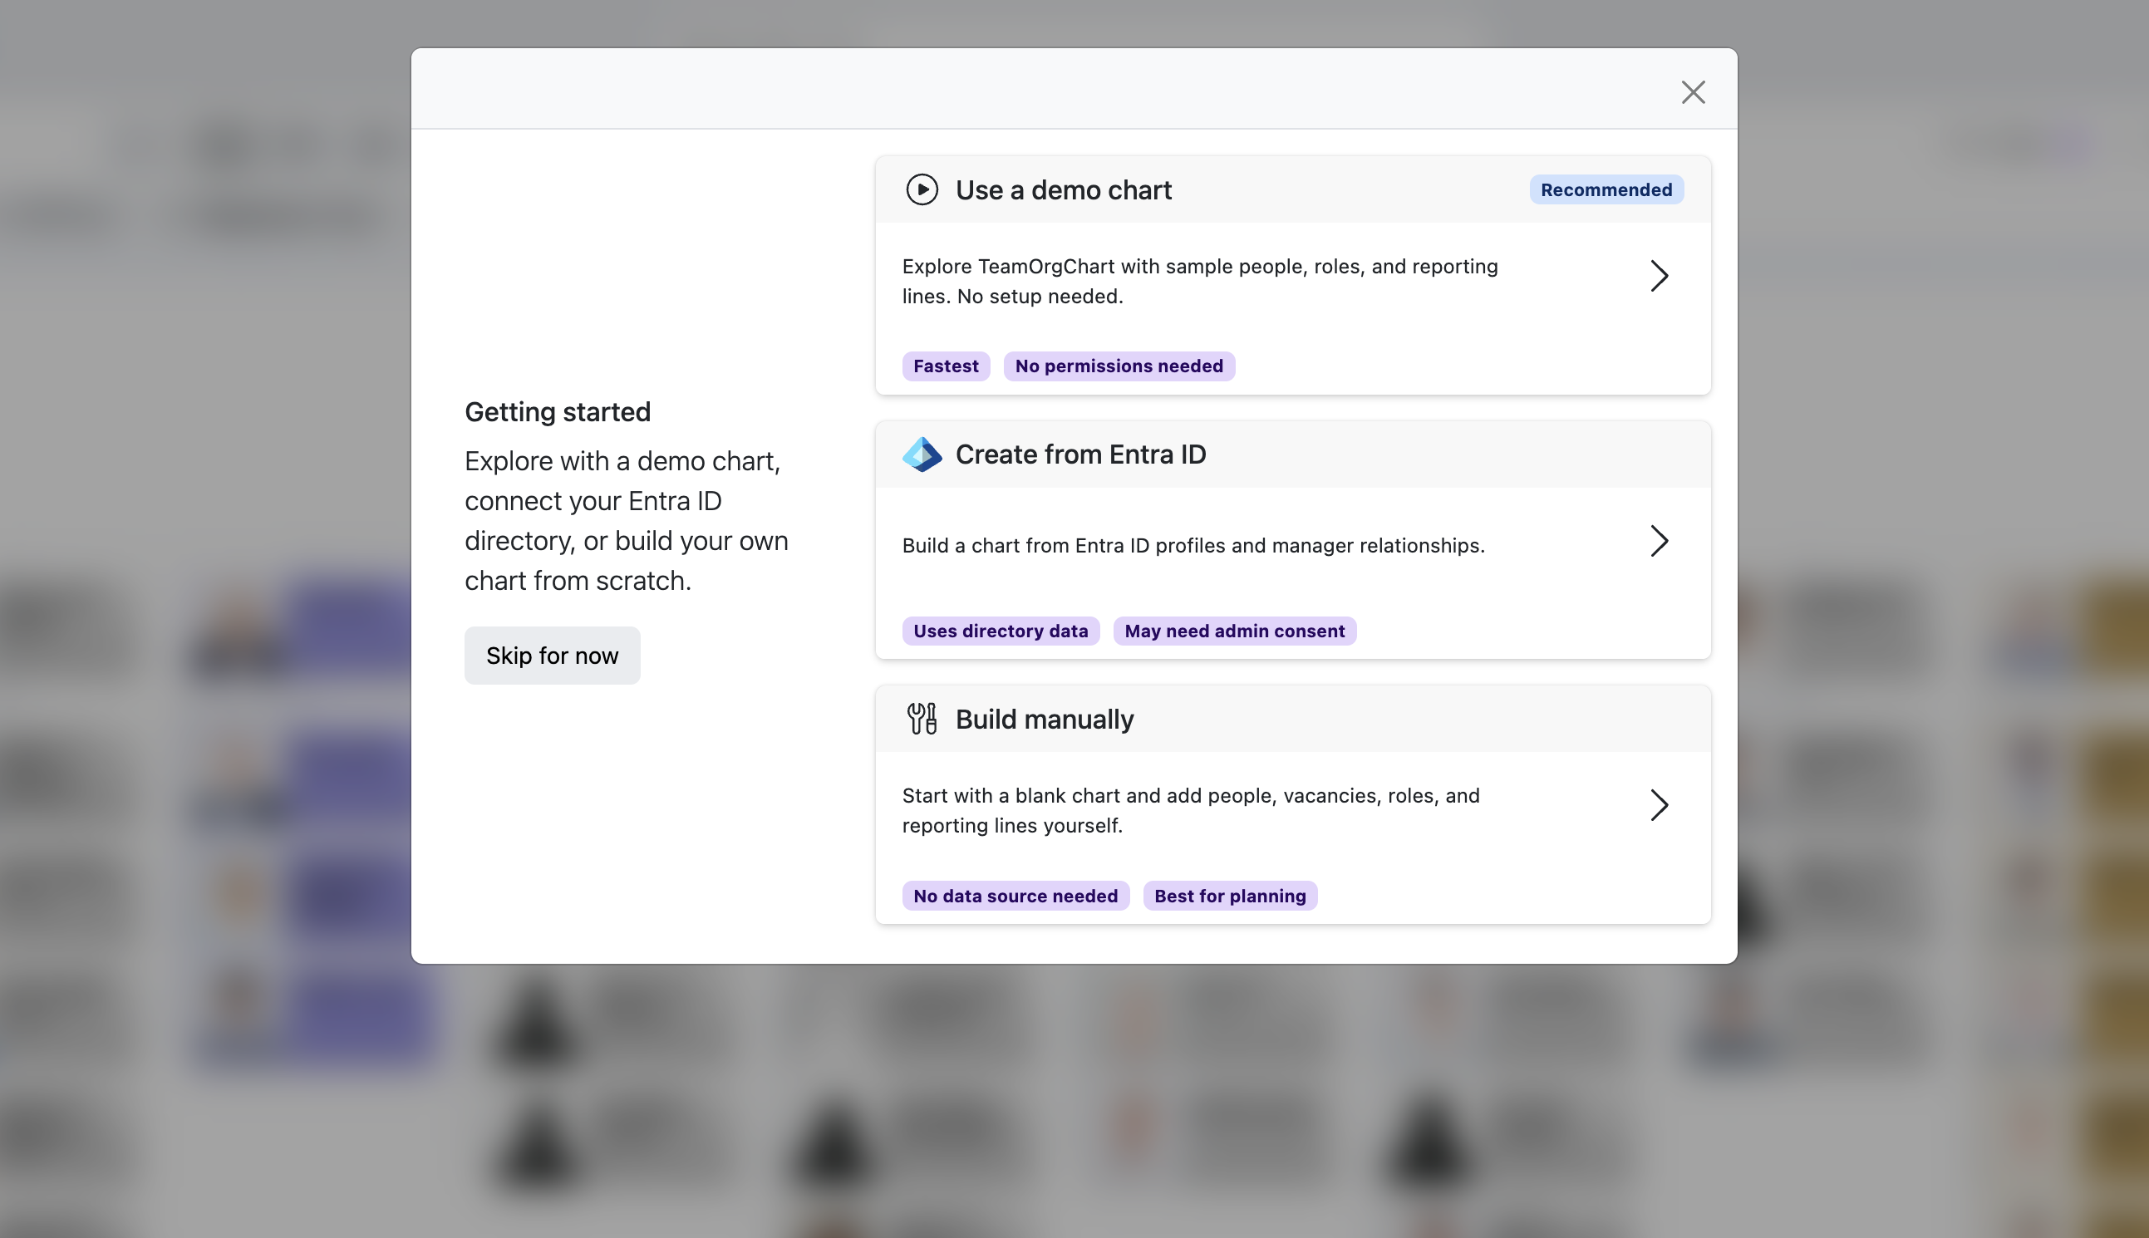The width and height of the screenshot is (2149, 1238).
Task: Click the Uses directory data tag
Action: tap(1000, 631)
